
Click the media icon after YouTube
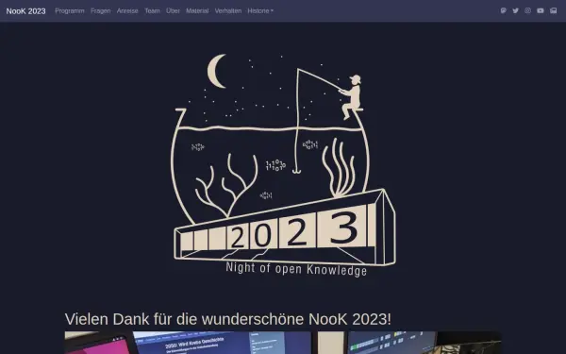pyautogui.click(x=553, y=10)
